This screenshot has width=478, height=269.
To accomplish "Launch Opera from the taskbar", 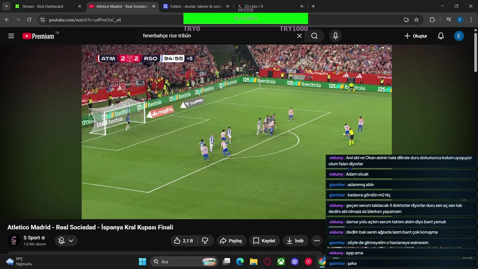I will pyautogui.click(x=267, y=262).
